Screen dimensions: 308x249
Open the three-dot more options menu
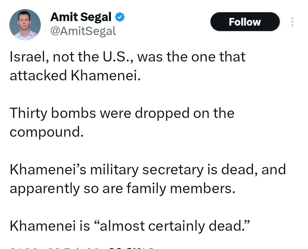click(x=292, y=22)
